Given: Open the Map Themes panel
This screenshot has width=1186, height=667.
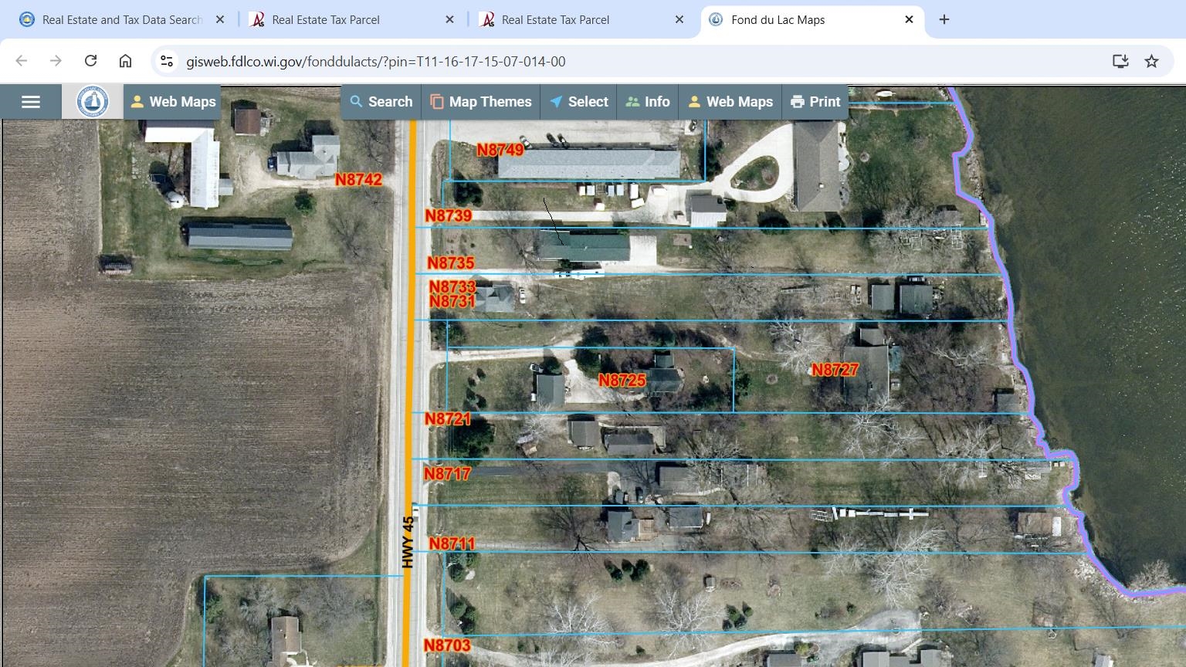Looking at the screenshot, I should [x=481, y=102].
